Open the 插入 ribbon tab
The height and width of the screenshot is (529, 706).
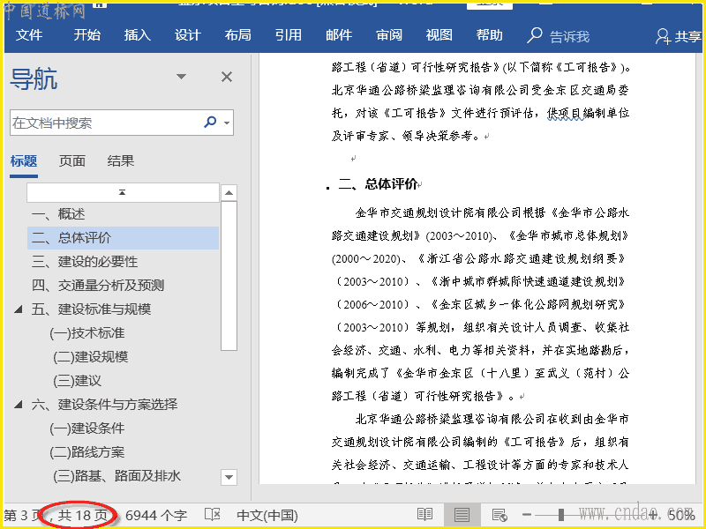(x=138, y=35)
